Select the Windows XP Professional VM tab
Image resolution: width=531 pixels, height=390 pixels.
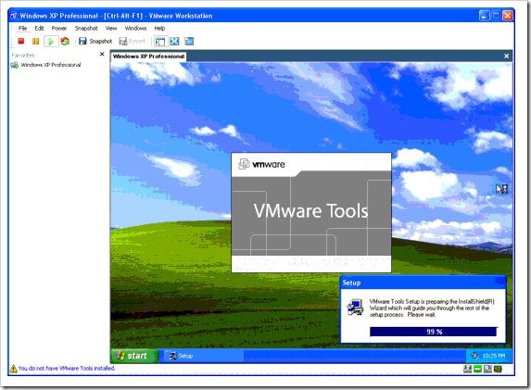[148, 57]
